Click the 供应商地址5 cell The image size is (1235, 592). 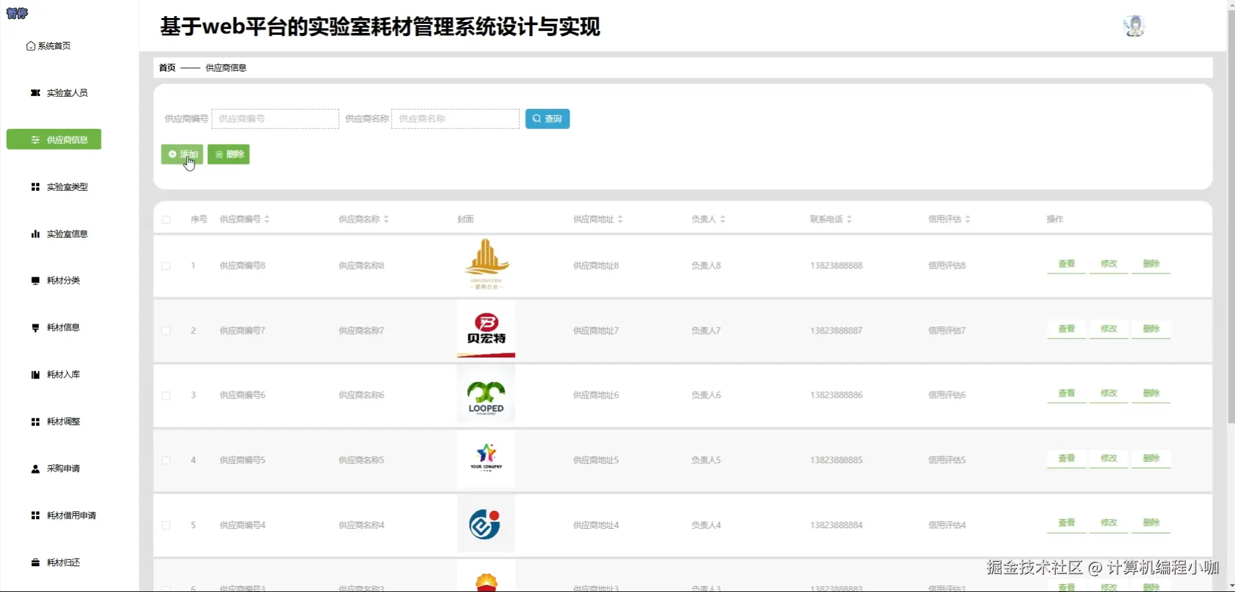tap(596, 460)
